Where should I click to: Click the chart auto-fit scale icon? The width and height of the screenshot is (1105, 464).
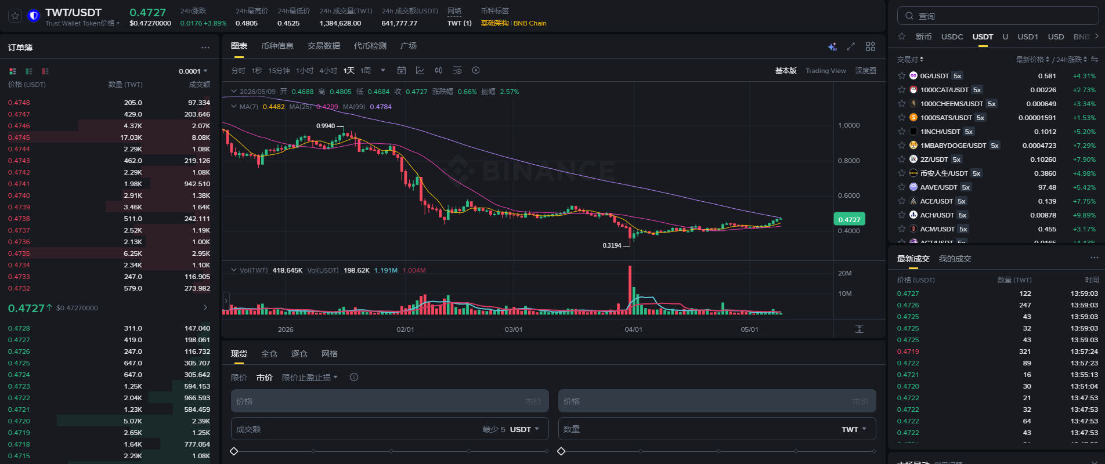[x=860, y=329]
